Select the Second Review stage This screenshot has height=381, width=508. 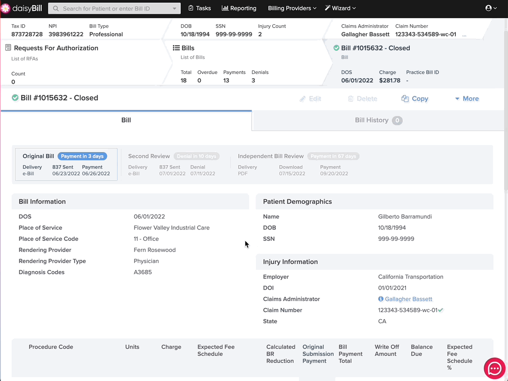click(174, 164)
